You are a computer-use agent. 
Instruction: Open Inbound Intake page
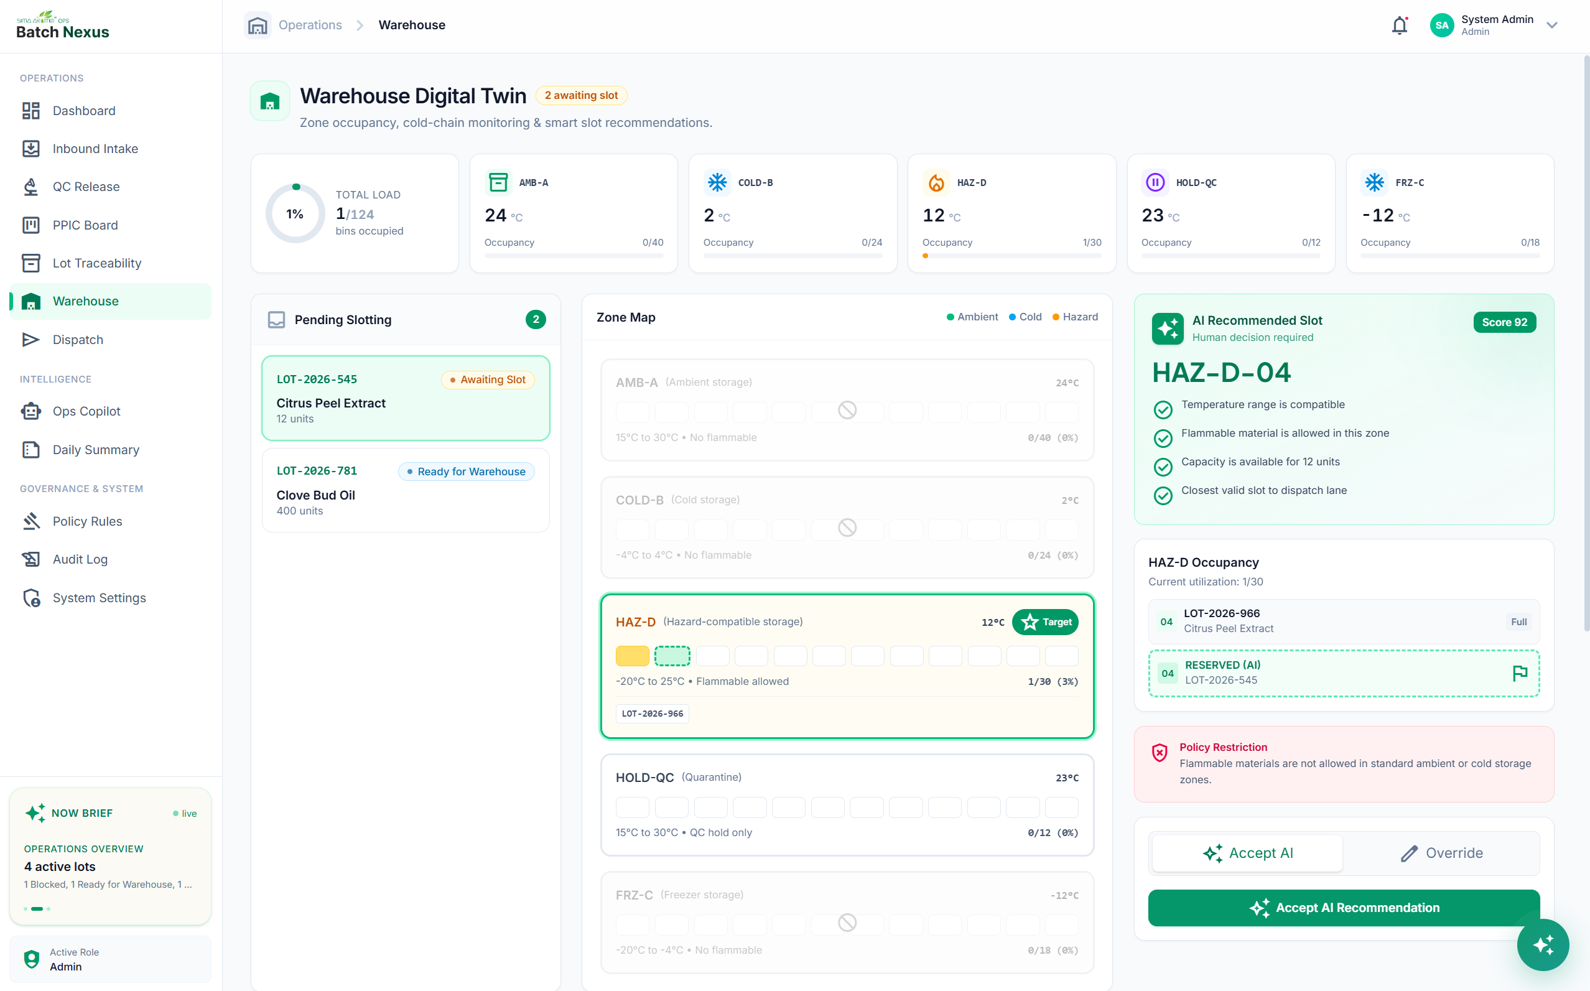110,149
